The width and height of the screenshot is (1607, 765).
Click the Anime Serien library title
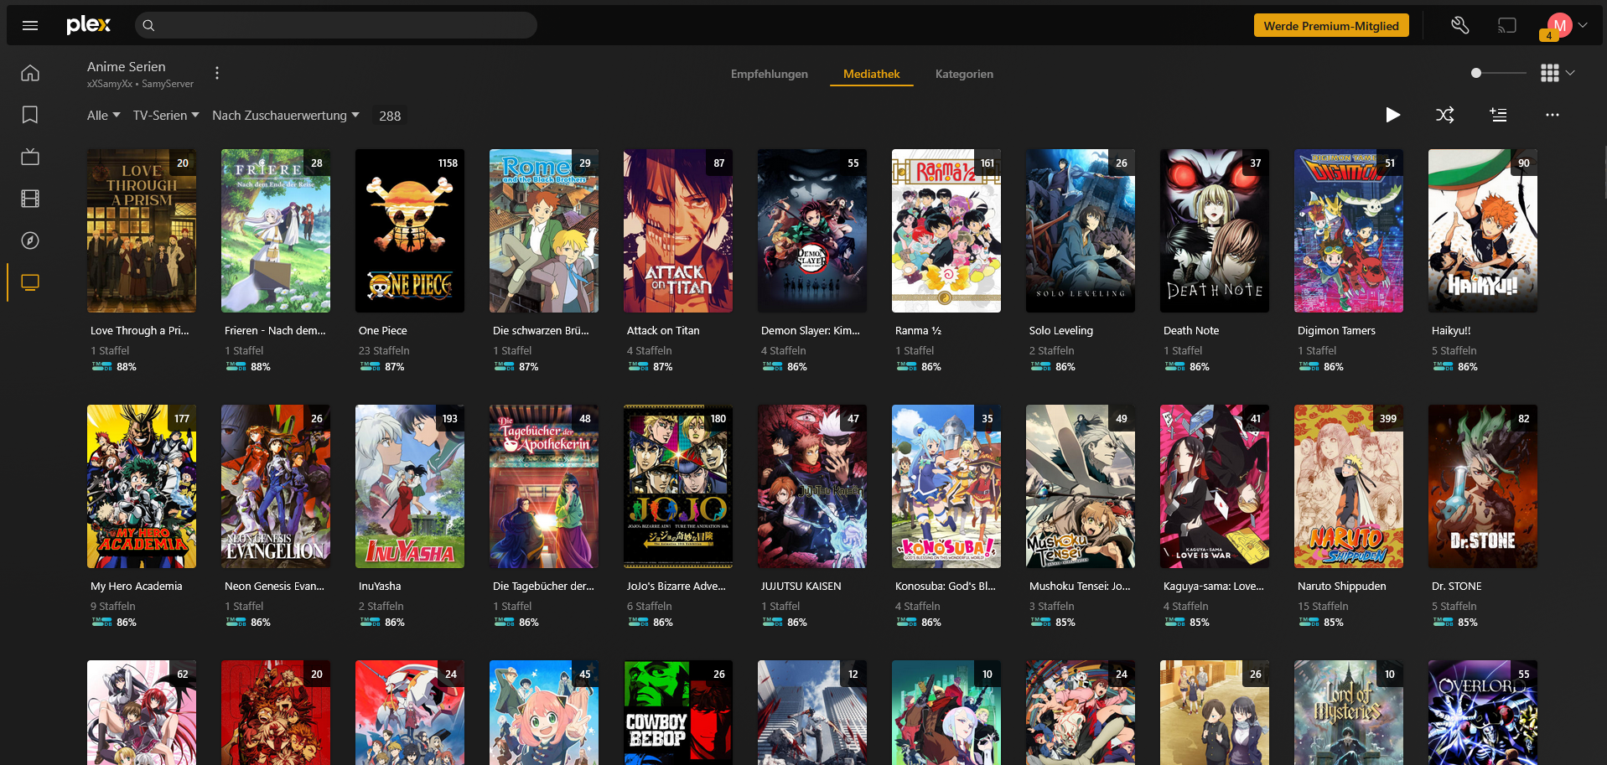click(127, 66)
